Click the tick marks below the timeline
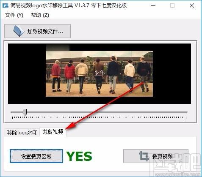 click(x=99, y=117)
